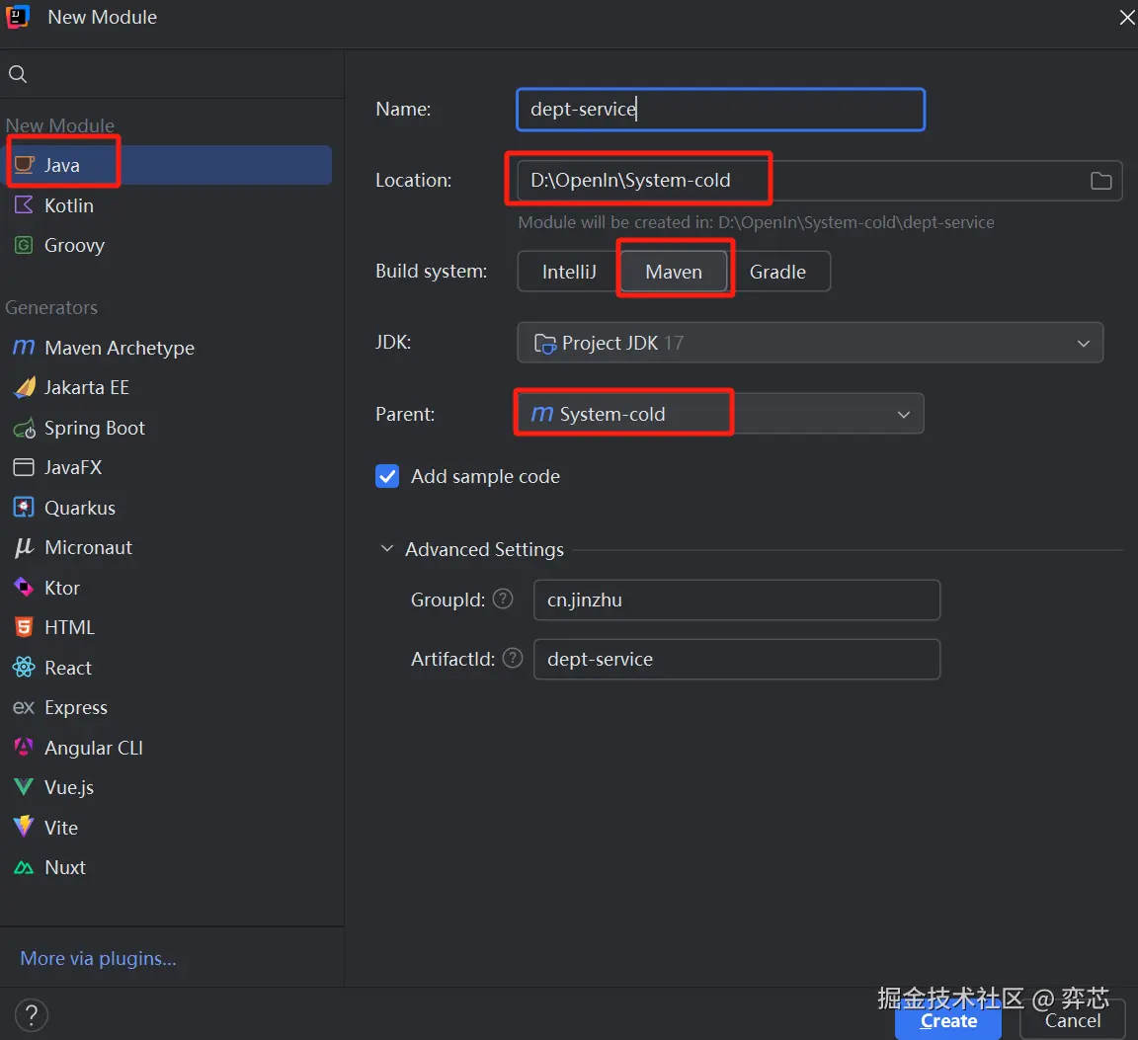Browse location with the folder icon
1138x1040 pixels.
(1101, 181)
